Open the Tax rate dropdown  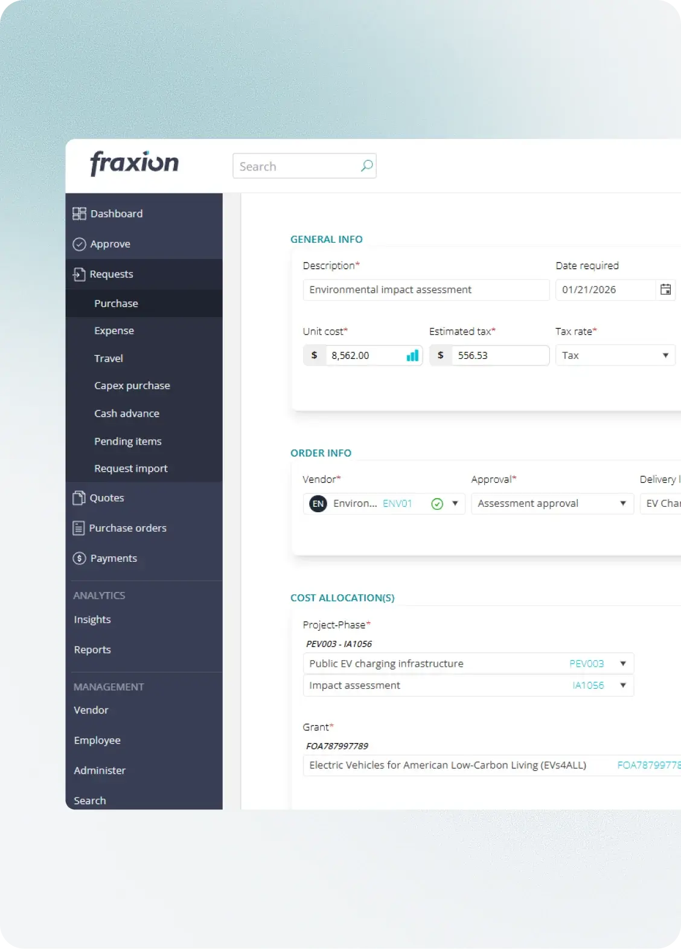coord(615,355)
